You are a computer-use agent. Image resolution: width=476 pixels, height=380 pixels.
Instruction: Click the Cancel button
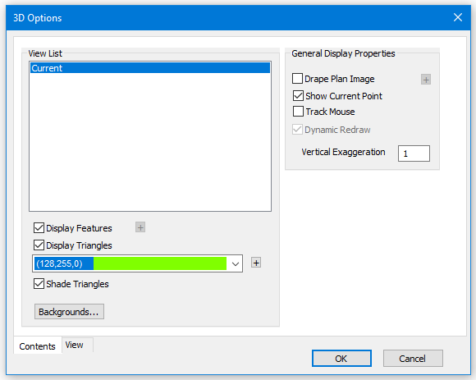coord(413,359)
